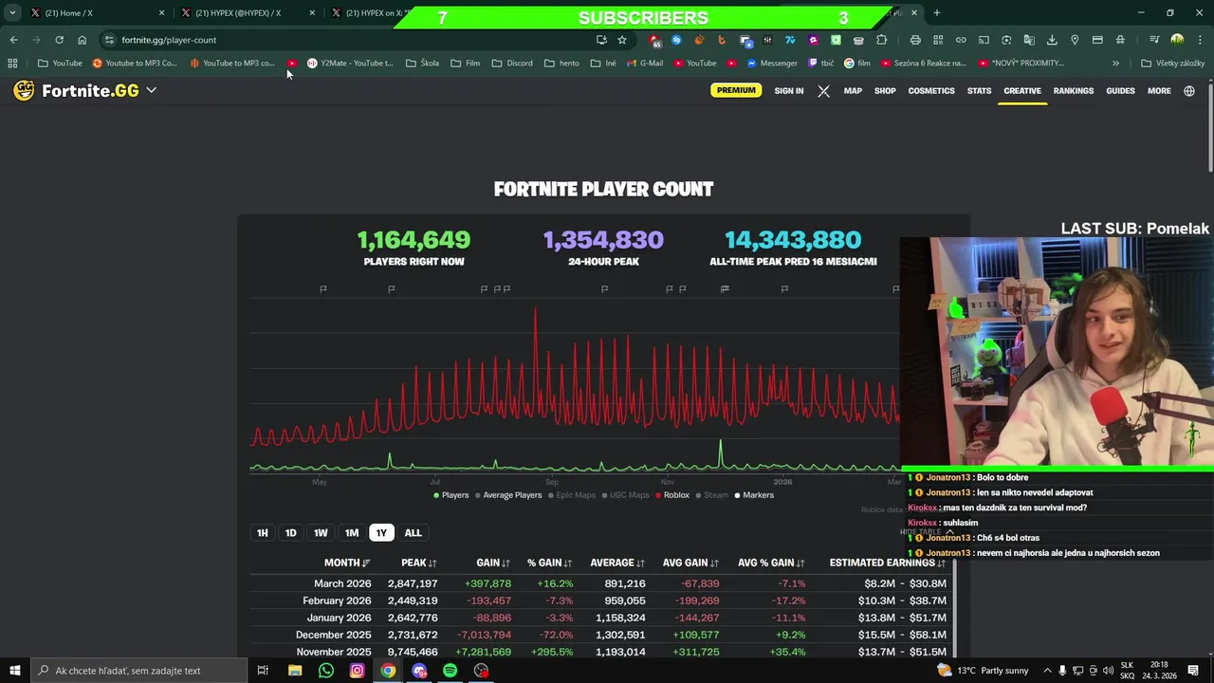Click the print icon in browser toolbar
Screen dimensions: 1214x683
click(x=915, y=40)
